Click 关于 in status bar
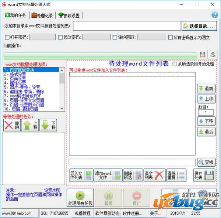Screen dimensions: 221x218 coord(155,213)
